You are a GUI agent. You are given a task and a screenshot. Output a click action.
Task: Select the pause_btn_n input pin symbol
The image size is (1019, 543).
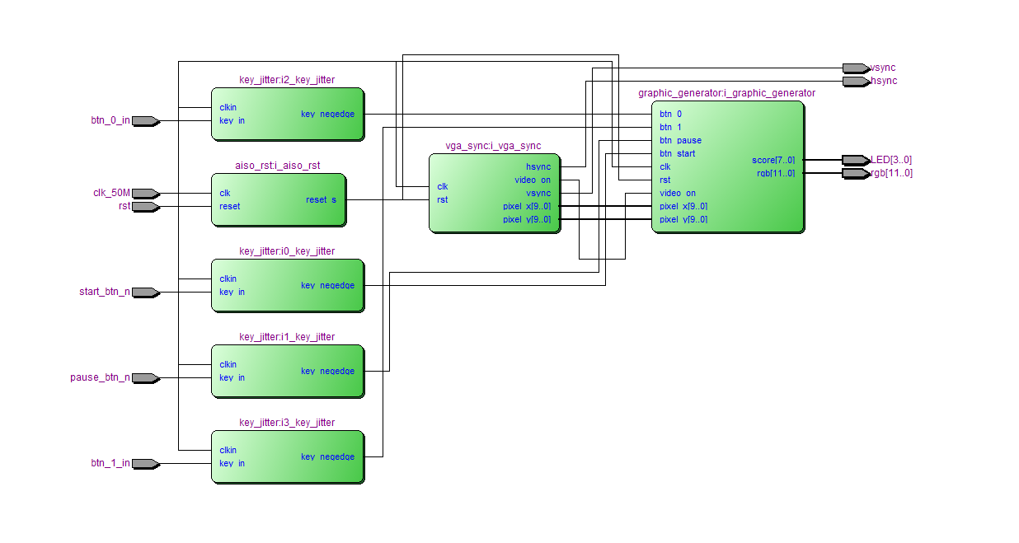(145, 377)
